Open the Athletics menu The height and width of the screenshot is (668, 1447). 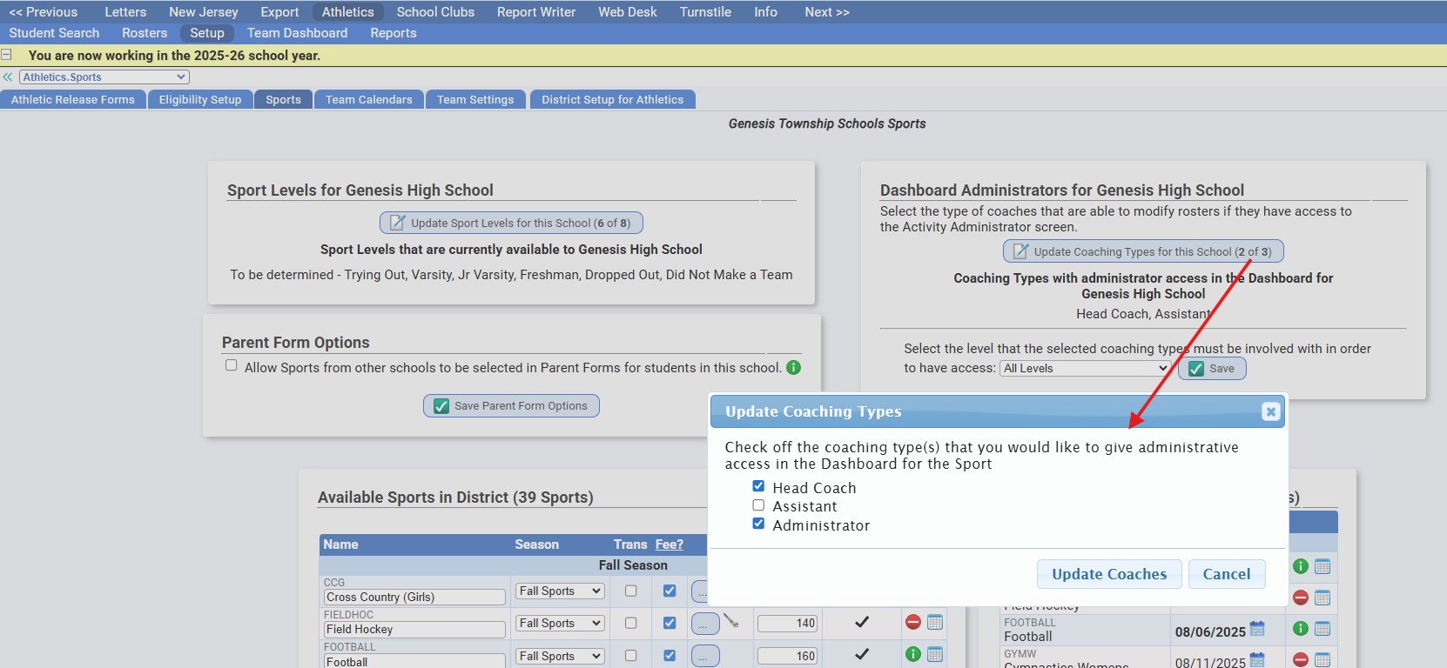pyautogui.click(x=347, y=12)
